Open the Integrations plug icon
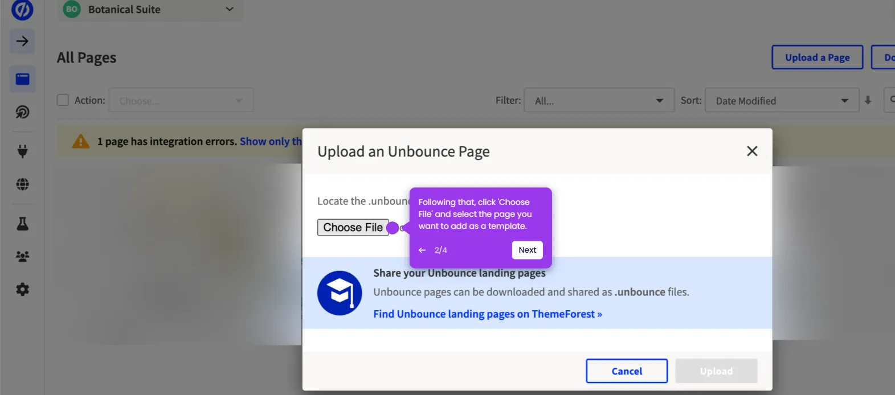The image size is (895, 395). pyautogui.click(x=22, y=151)
